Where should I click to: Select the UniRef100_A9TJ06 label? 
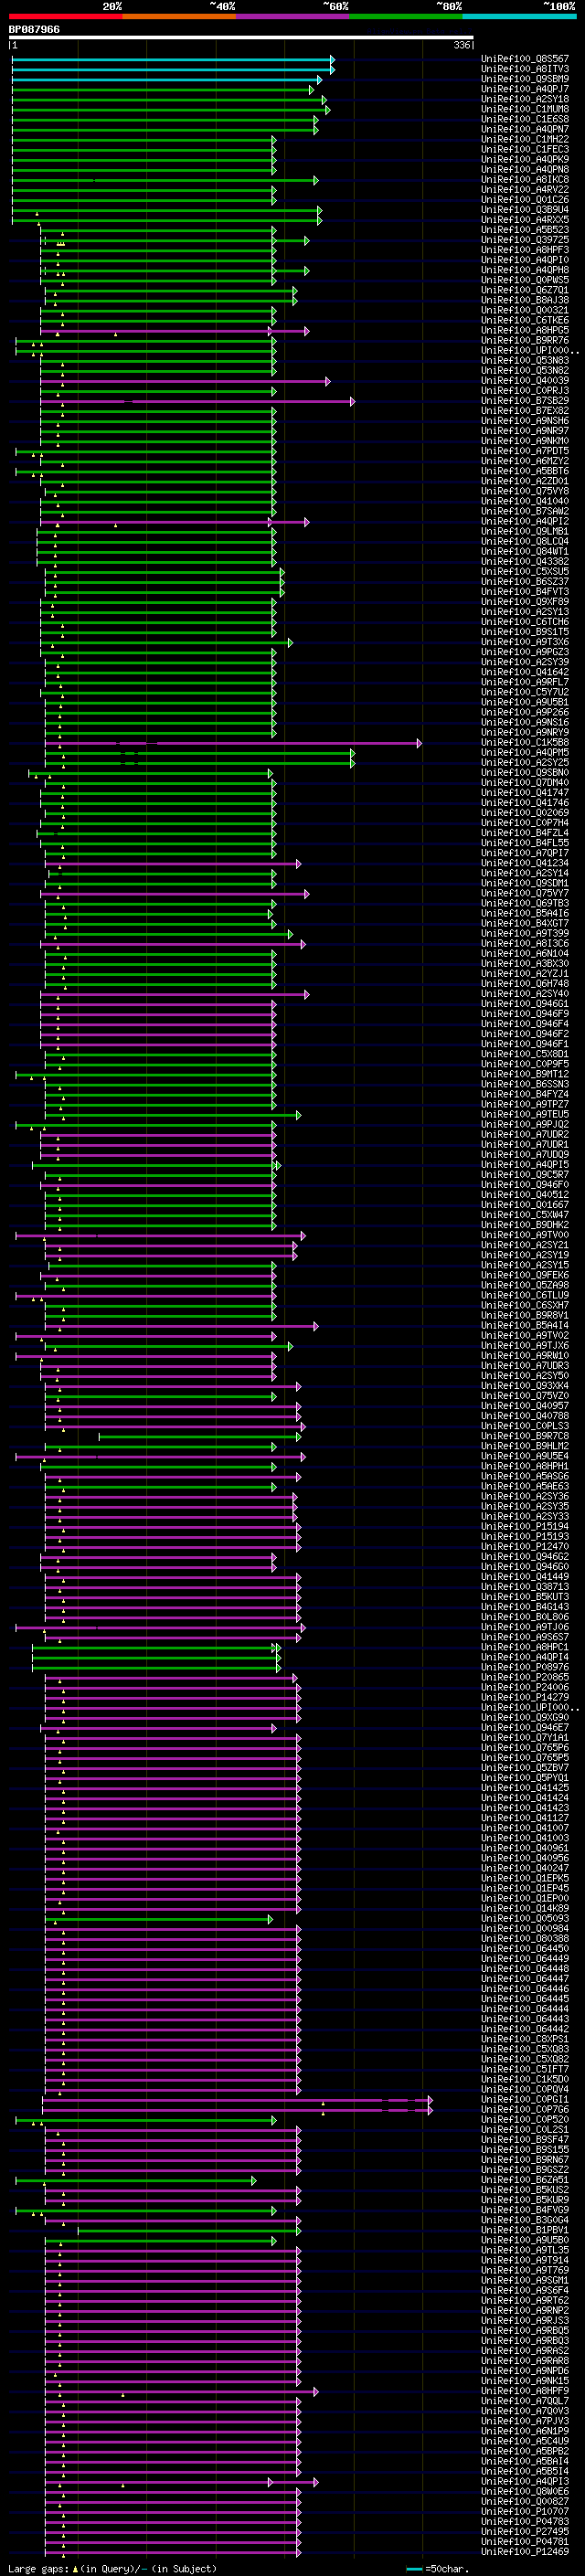click(x=525, y=1627)
